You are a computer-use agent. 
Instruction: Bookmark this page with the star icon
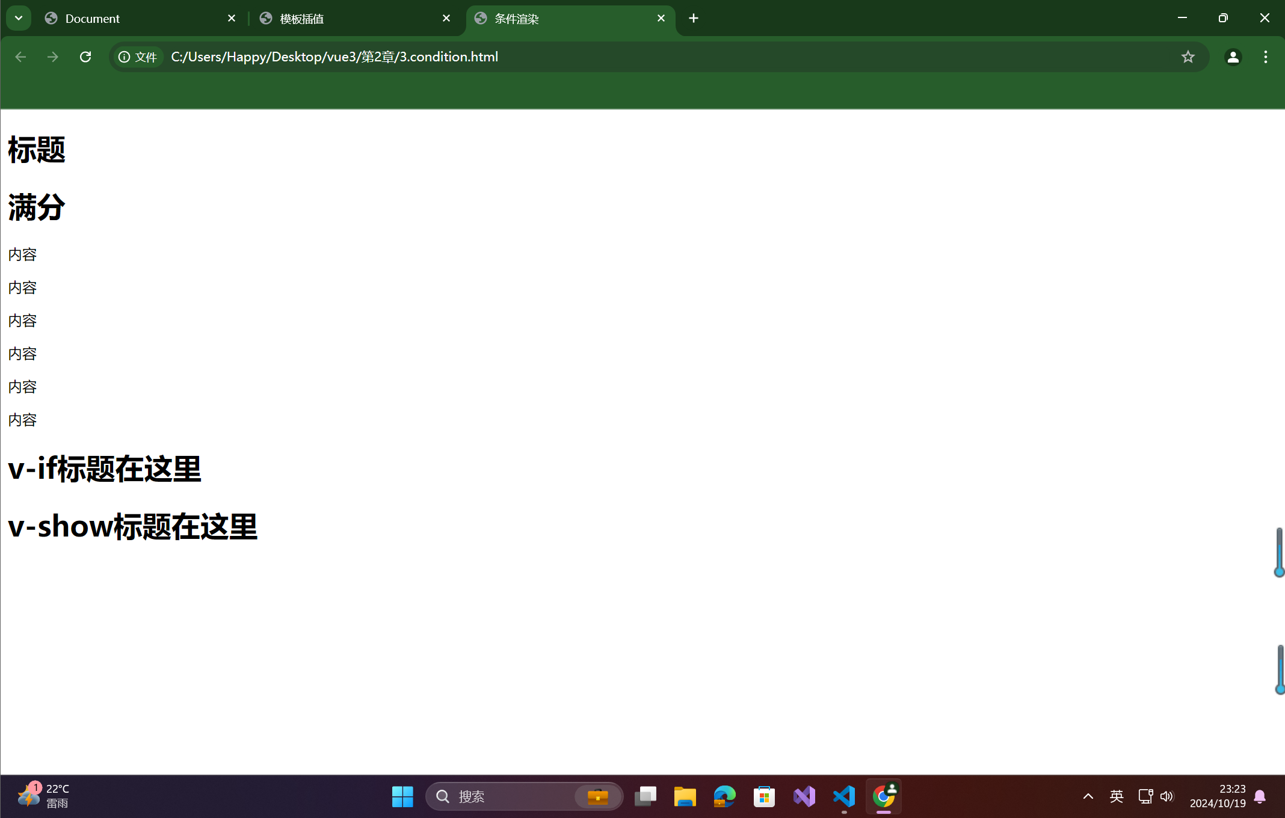click(1188, 57)
